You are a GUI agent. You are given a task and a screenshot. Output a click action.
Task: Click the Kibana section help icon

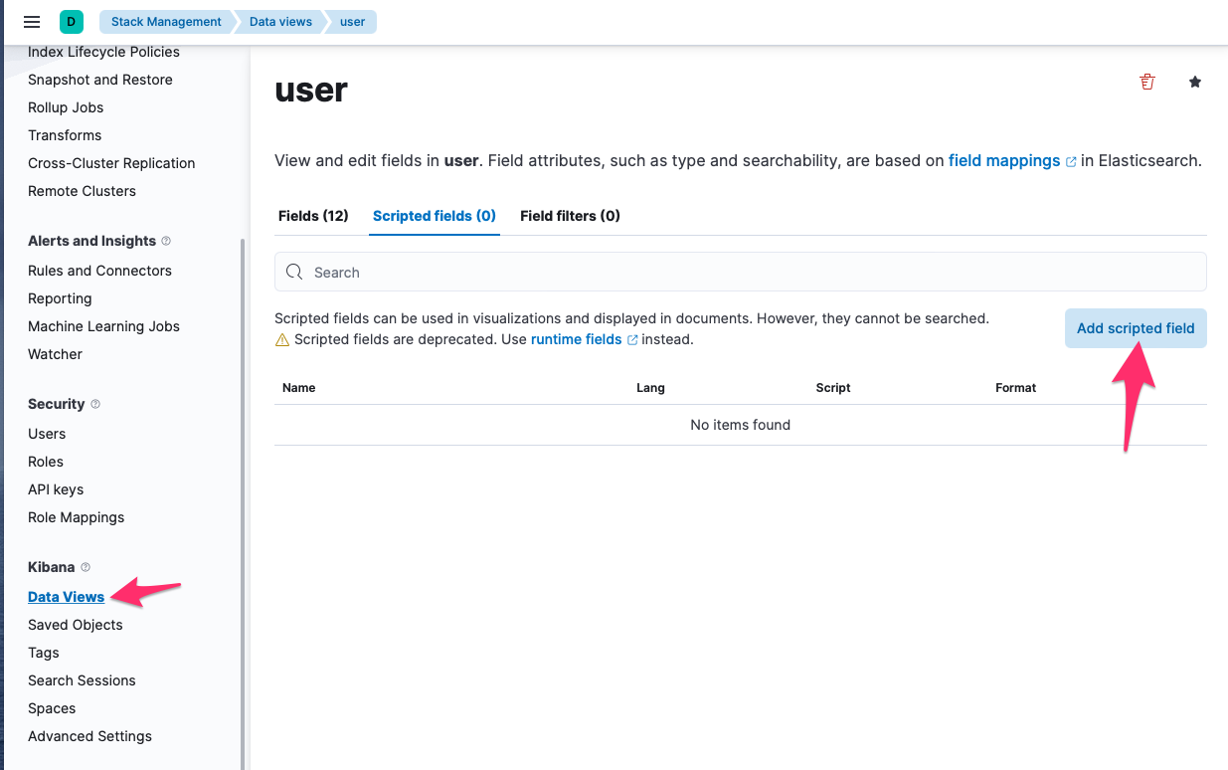86,567
